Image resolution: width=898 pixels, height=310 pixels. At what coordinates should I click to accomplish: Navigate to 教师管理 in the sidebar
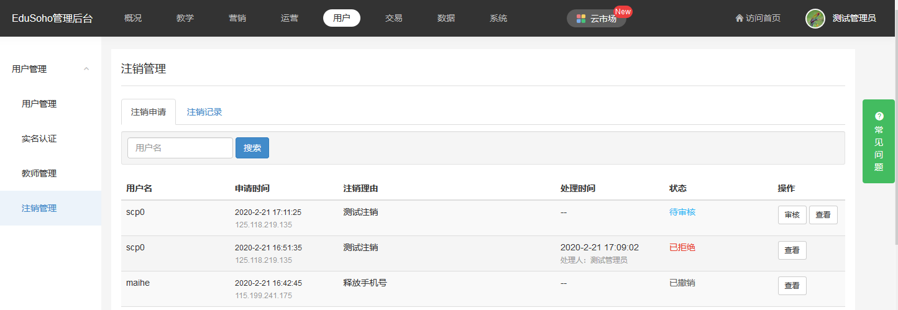pyautogui.click(x=39, y=173)
